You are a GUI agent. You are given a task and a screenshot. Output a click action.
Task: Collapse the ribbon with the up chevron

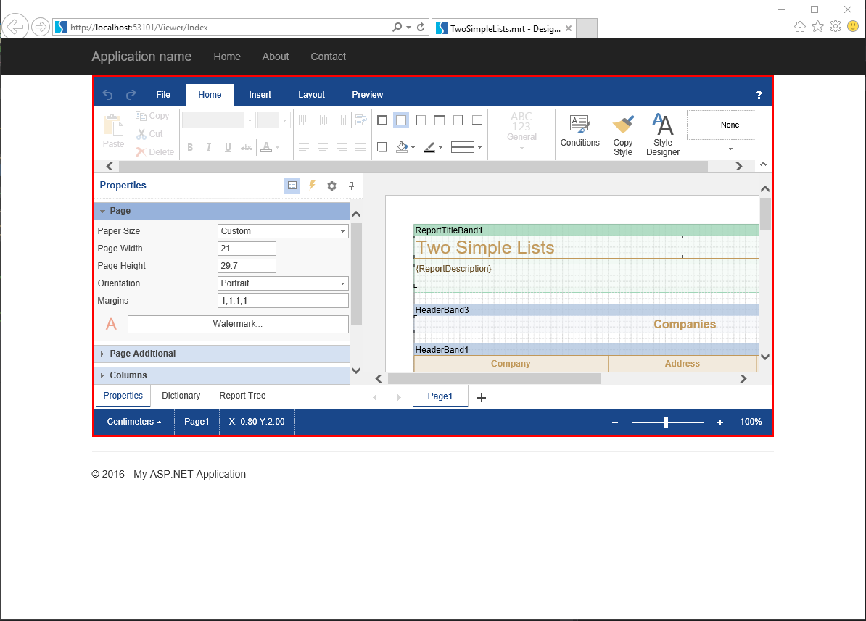[x=763, y=164]
